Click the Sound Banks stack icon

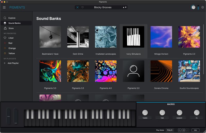[5, 23]
